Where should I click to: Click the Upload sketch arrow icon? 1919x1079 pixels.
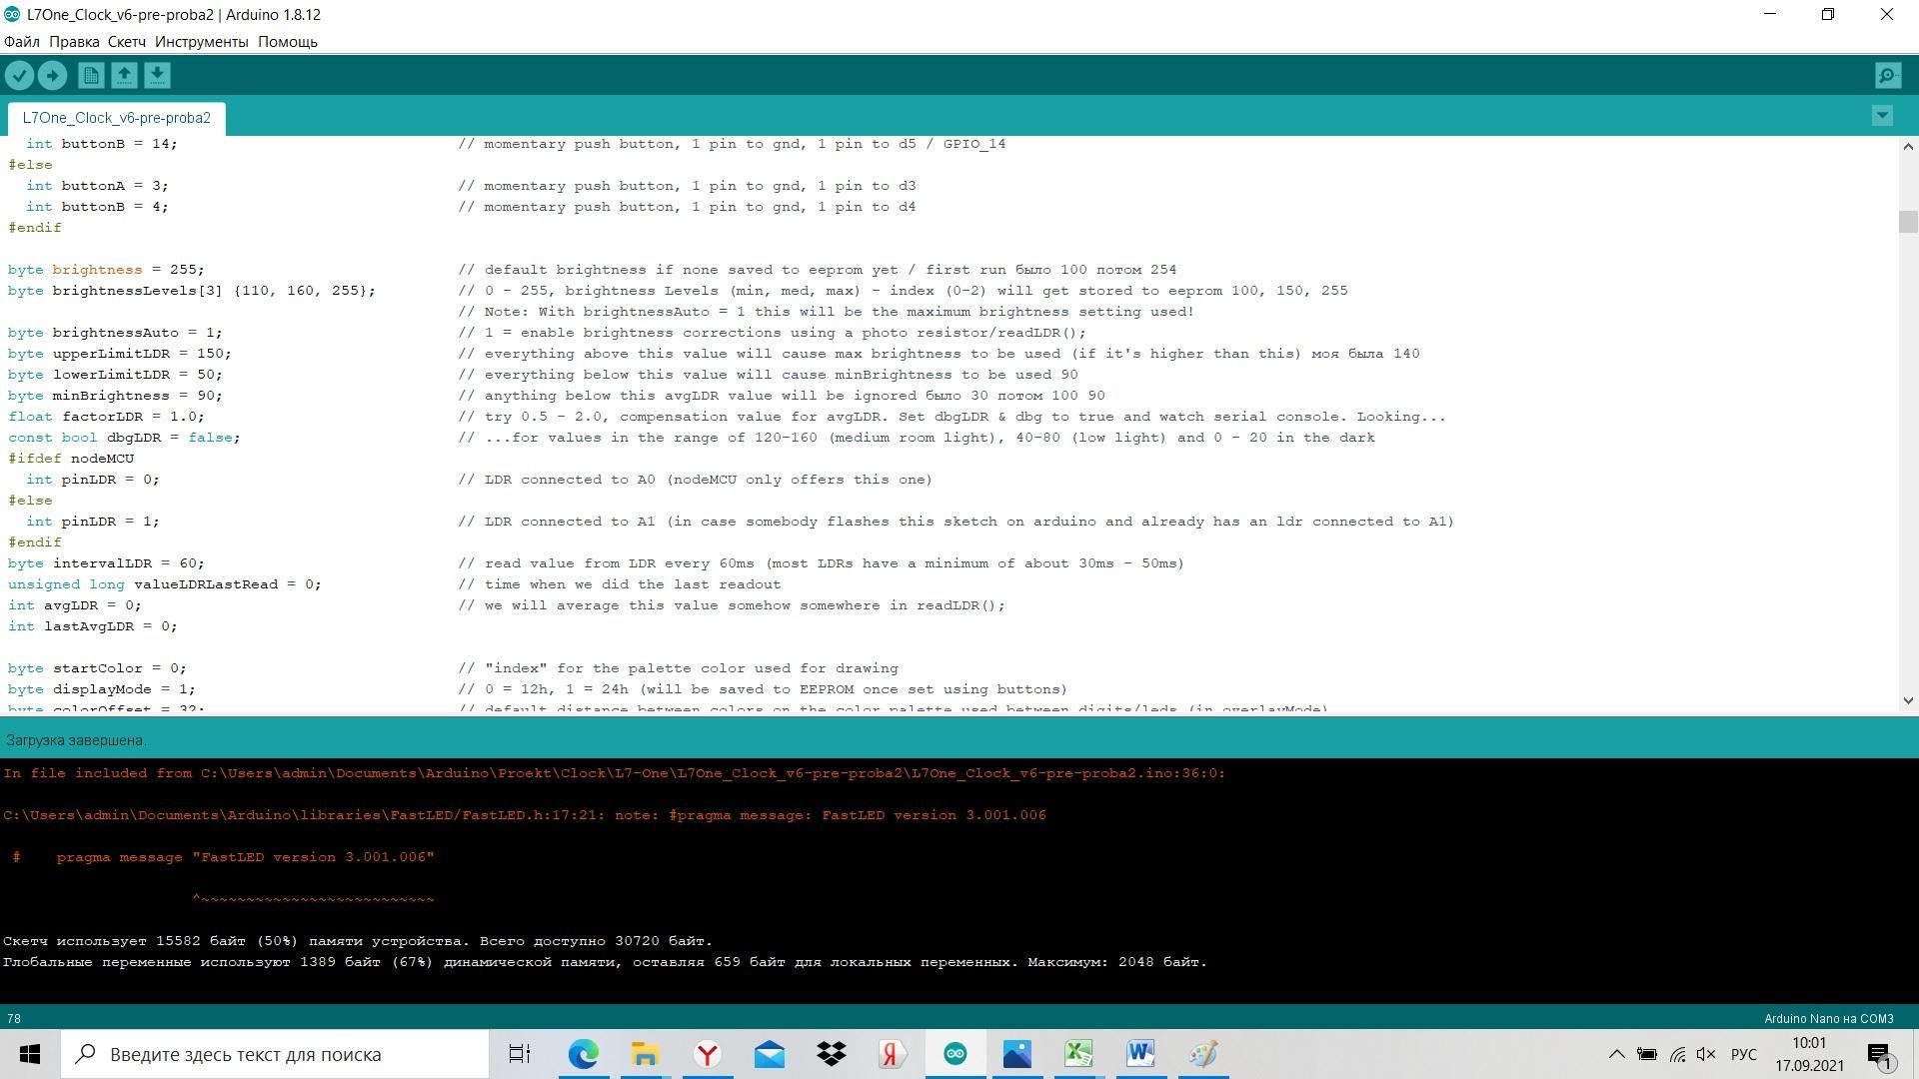(52, 76)
